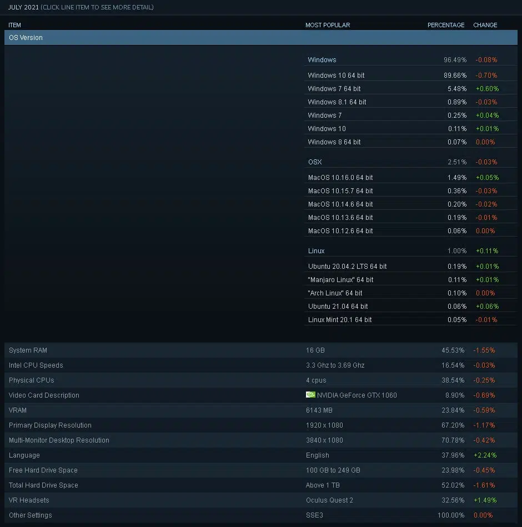Expand Video Card Description details
The height and width of the screenshot is (527, 522).
(261, 395)
